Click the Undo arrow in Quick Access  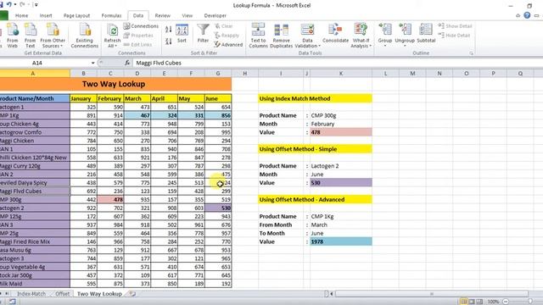tap(9, 5)
